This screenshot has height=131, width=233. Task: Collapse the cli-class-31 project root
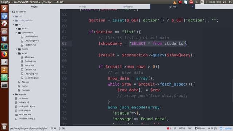11,12
